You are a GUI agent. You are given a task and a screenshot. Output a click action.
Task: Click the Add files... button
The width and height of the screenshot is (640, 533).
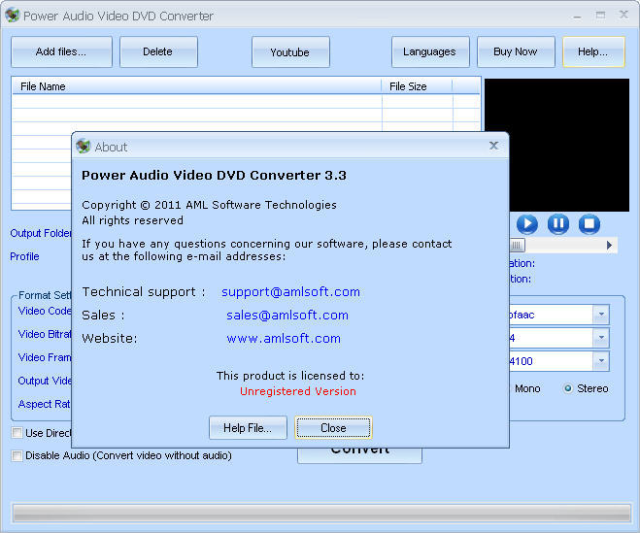[61, 51]
